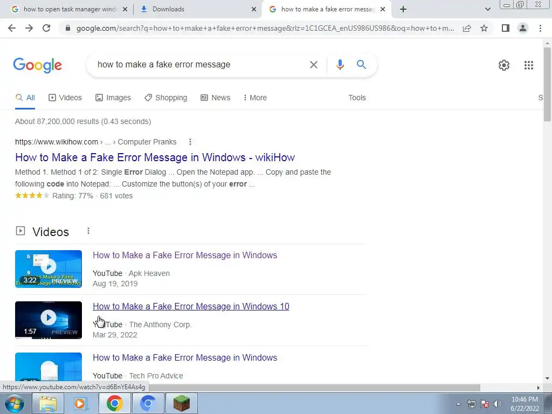Open File Explorer from the taskbar
This screenshot has width=552, height=414.
[48, 403]
